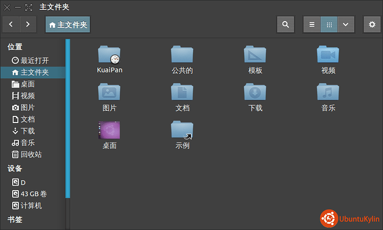383x230 pixels.
Task: Expand the view options dropdown arrow
Action: (346, 24)
